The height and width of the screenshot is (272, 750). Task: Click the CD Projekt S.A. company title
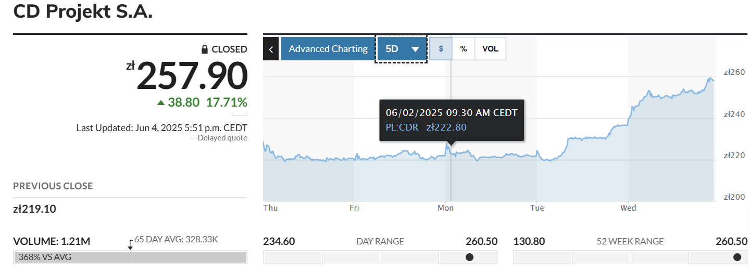(83, 11)
